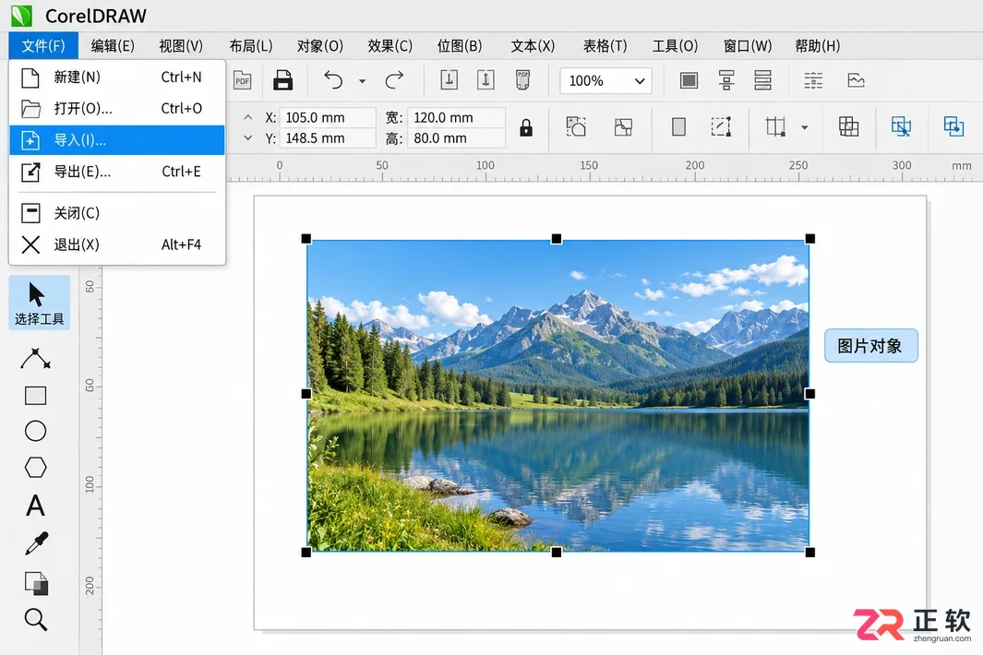Choose 新建(N) from the File menu
Viewport: 983px width, 655px height.
(x=117, y=77)
